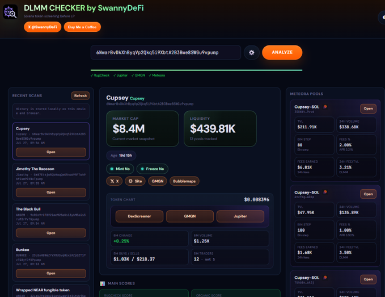Click Fees Earned $1.68K value
The width and height of the screenshot is (385, 297).
coord(304,253)
